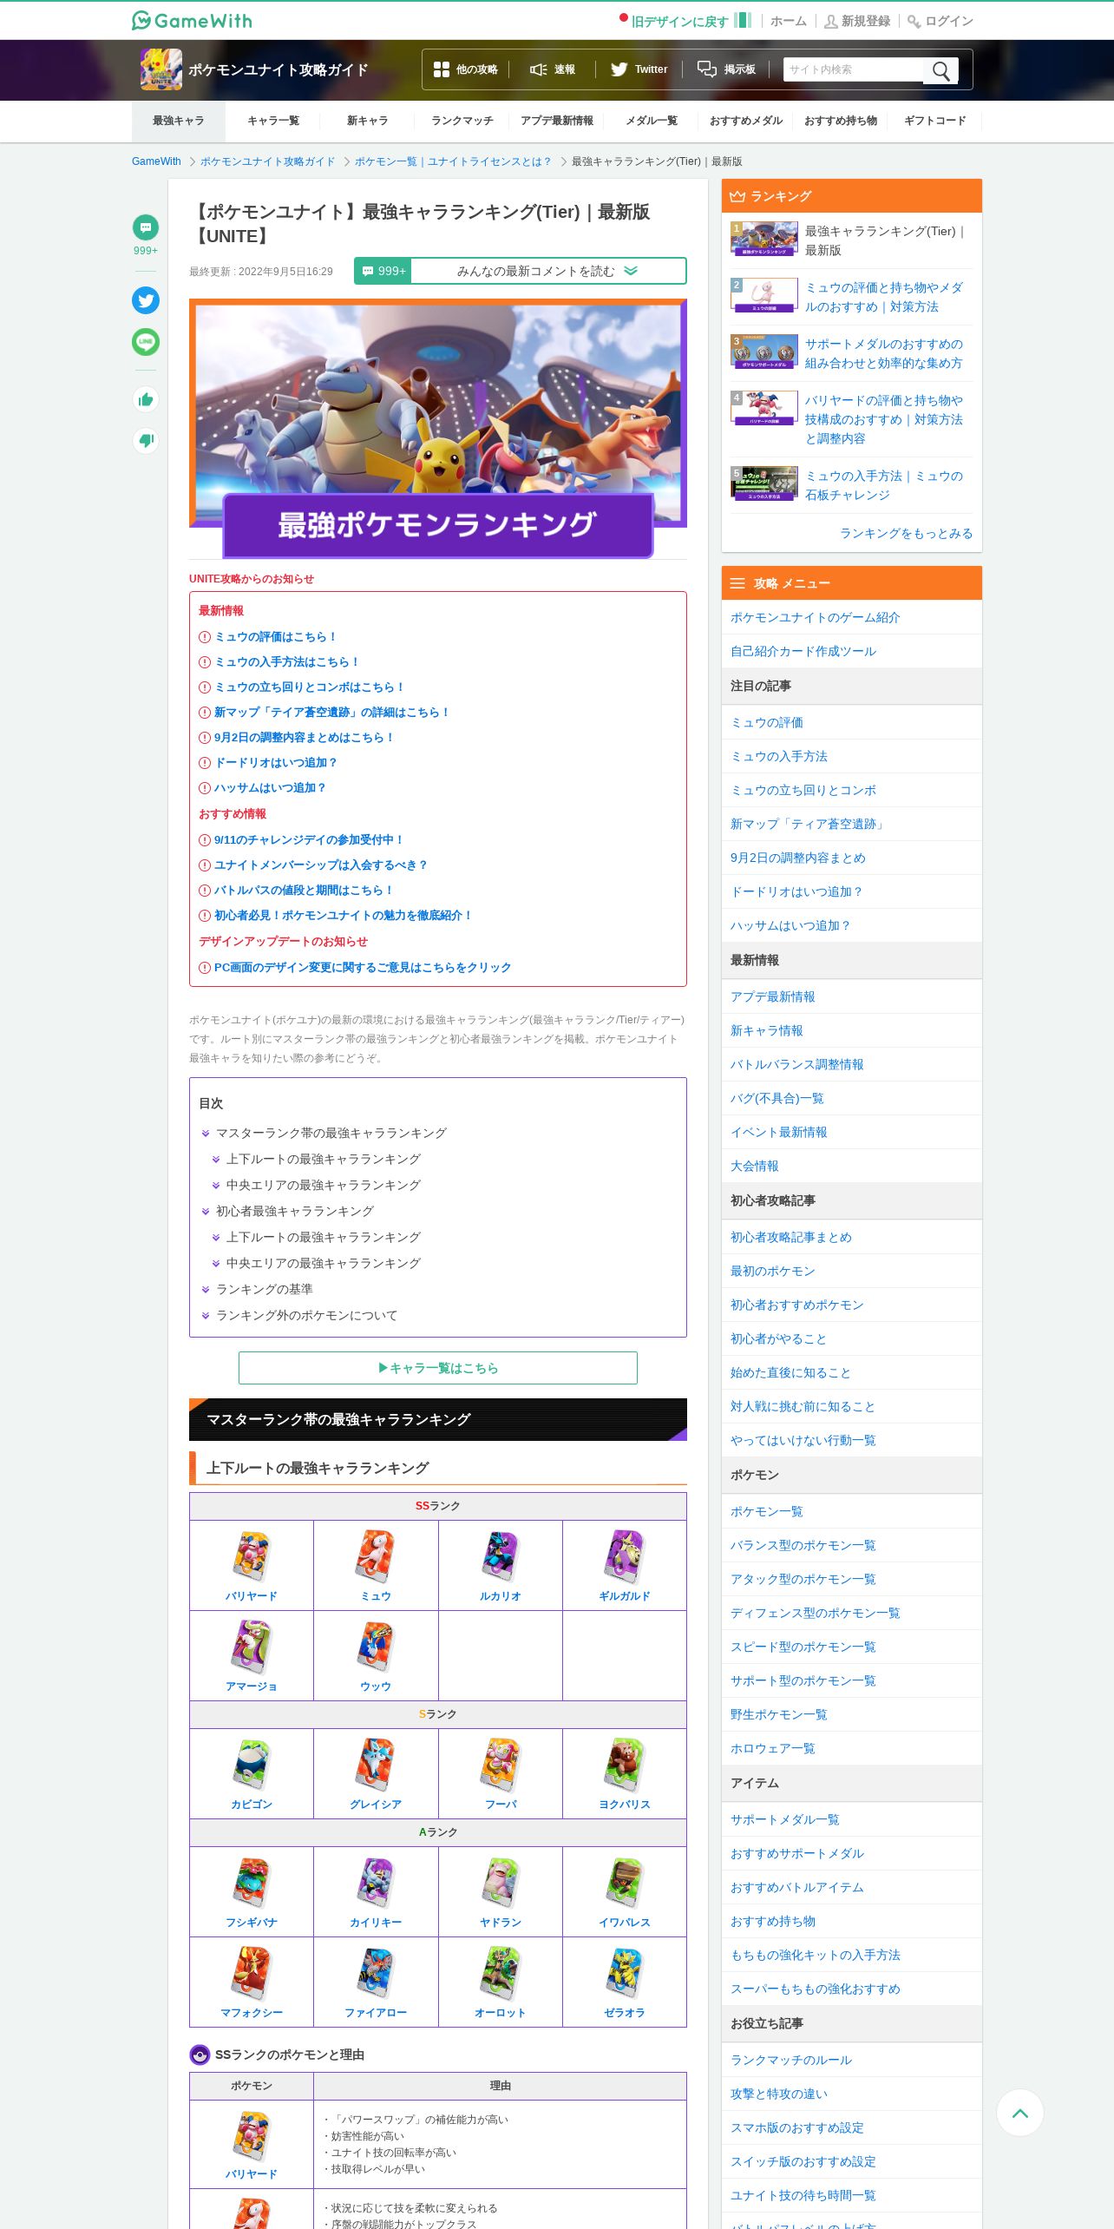Select カビゴン icon in S rank

(x=252, y=1765)
